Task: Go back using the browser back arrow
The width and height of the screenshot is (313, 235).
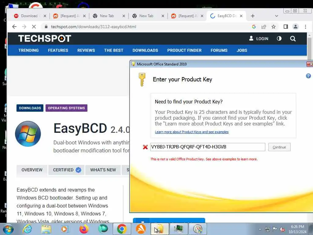Action: [14, 27]
